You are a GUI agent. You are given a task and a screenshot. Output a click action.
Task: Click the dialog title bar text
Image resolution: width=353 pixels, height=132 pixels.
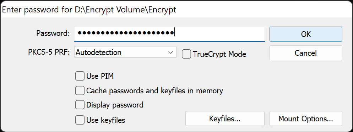tap(89, 10)
